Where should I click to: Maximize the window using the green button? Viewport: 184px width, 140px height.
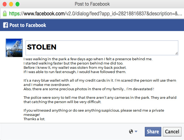[17, 4]
